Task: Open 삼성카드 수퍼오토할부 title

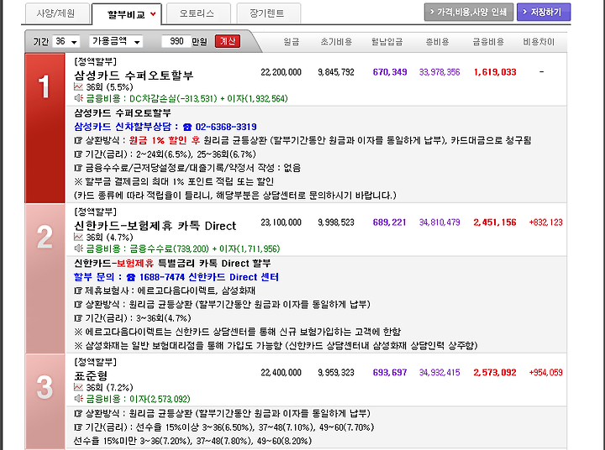Action: pos(134,75)
